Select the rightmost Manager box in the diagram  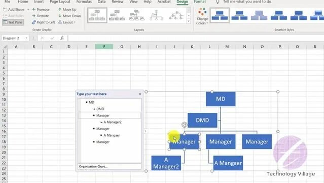click(x=257, y=141)
